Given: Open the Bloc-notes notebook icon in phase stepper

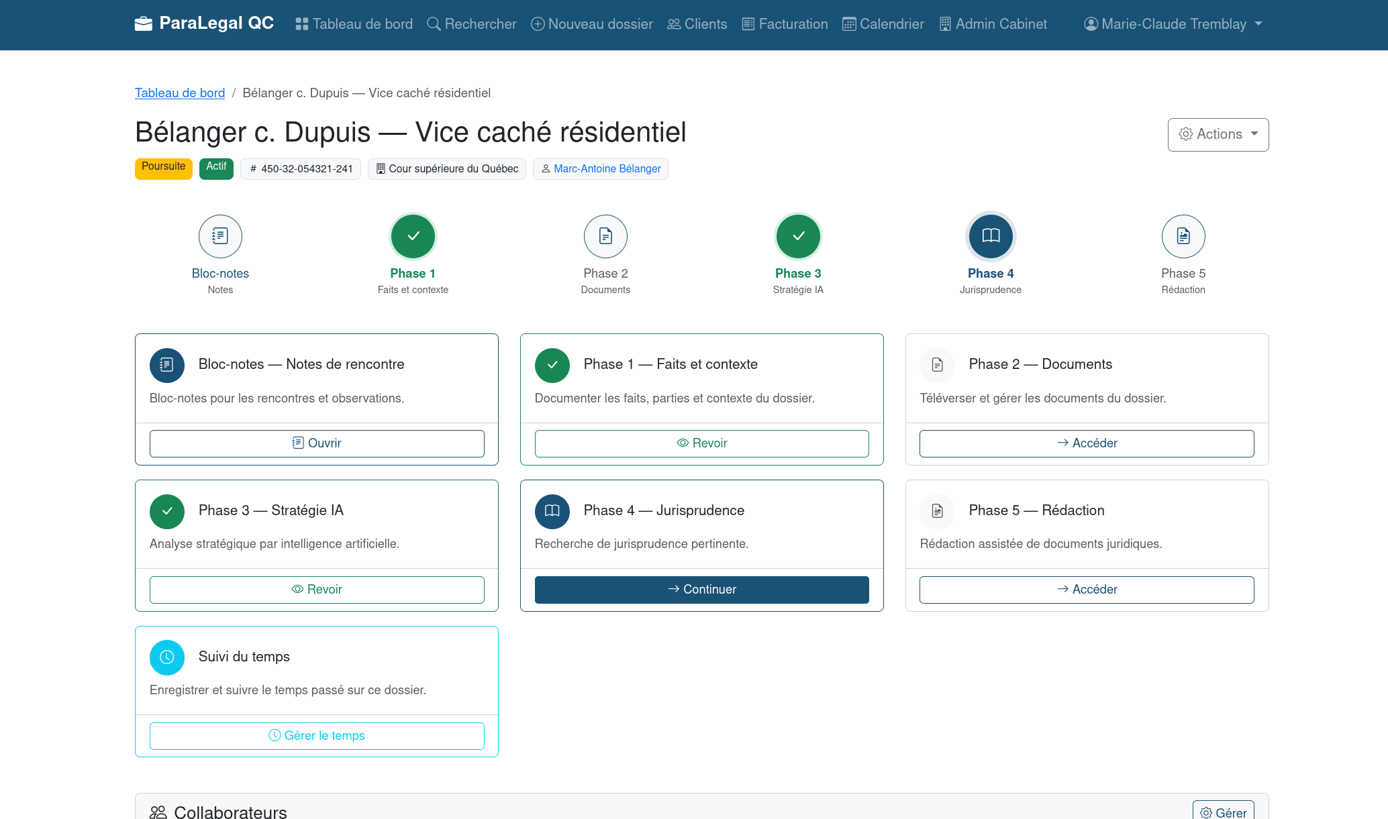Looking at the screenshot, I should point(220,236).
